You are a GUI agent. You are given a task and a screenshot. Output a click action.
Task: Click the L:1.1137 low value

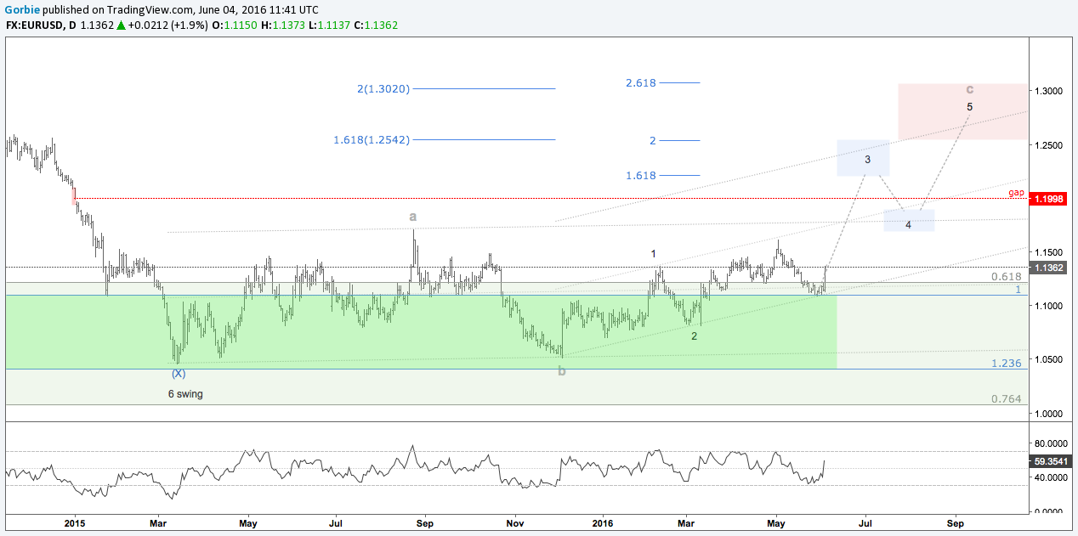click(330, 25)
